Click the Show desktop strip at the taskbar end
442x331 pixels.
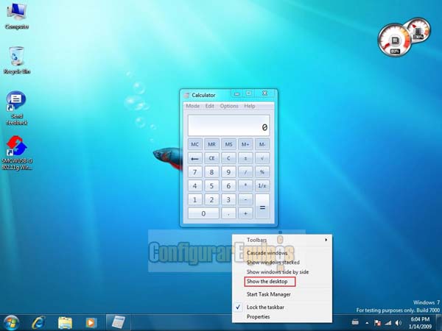pyautogui.click(x=438, y=323)
